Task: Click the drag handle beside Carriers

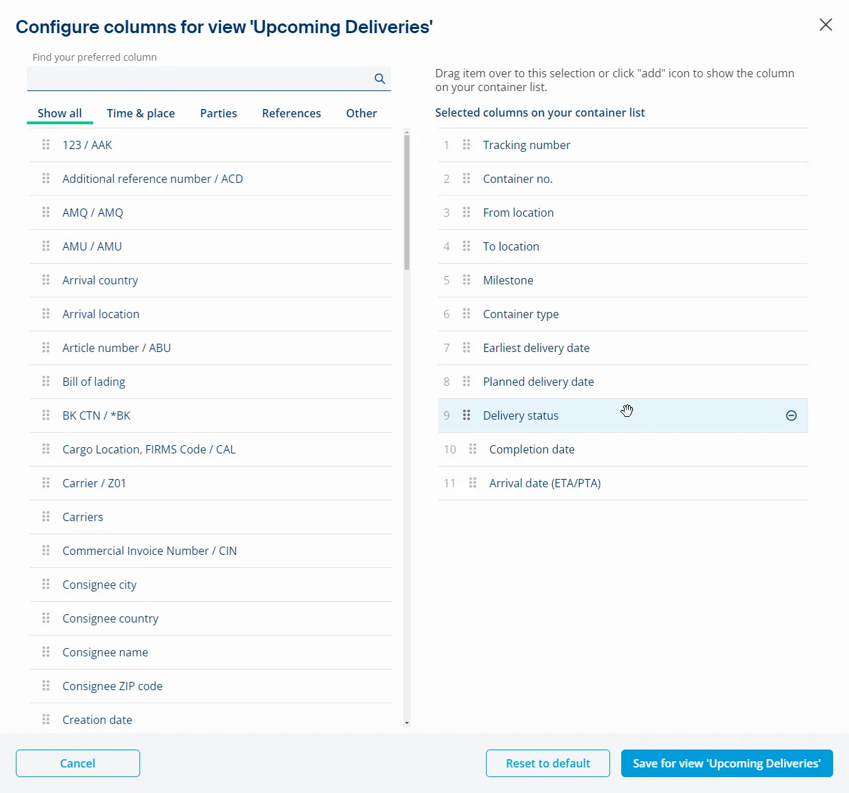Action: tap(46, 516)
